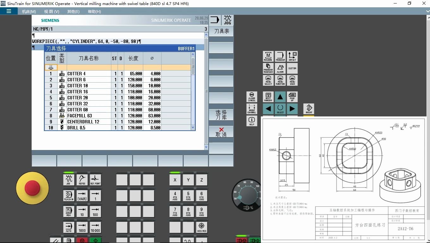430x243 pixels.
Task: Select [VAR] increment key
Action: click(x=82, y=196)
